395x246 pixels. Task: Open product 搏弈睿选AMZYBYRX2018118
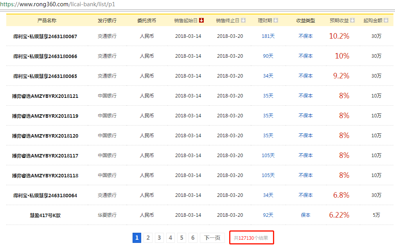pyautogui.click(x=45, y=175)
